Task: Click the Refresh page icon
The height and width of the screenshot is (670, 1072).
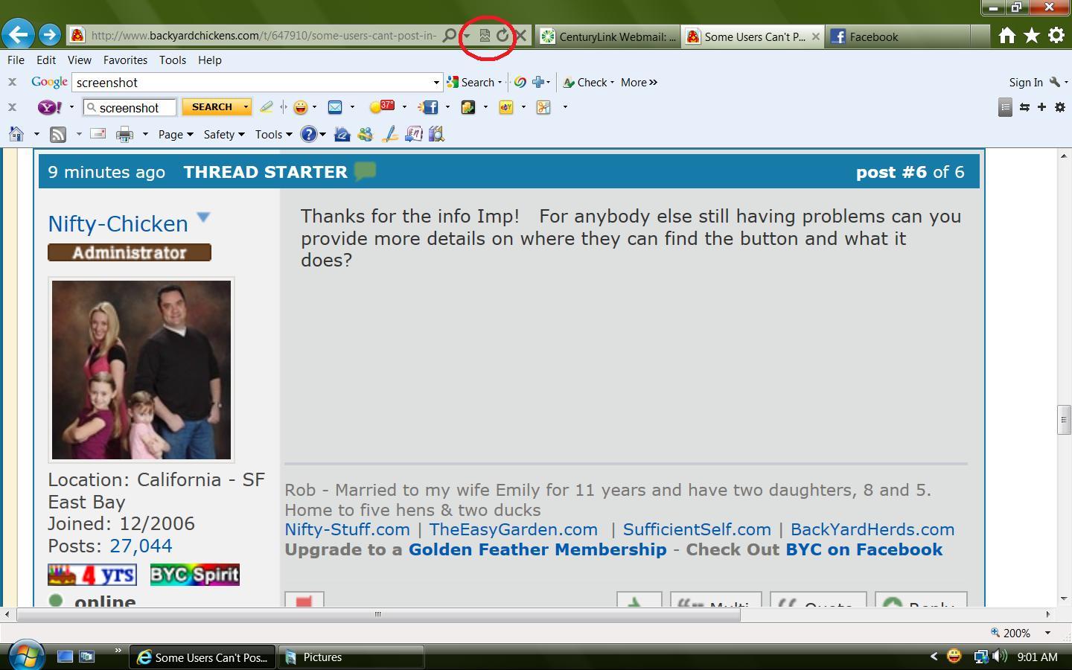Action: 502,36
